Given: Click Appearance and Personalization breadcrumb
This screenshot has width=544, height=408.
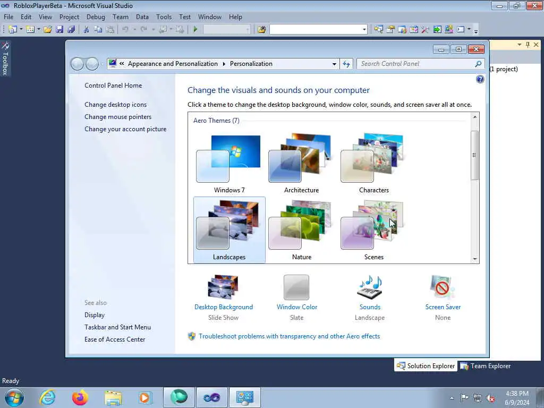Looking at the screenshot, I should [173, 64].
